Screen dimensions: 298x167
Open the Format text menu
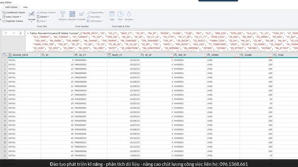click(32, 17)
